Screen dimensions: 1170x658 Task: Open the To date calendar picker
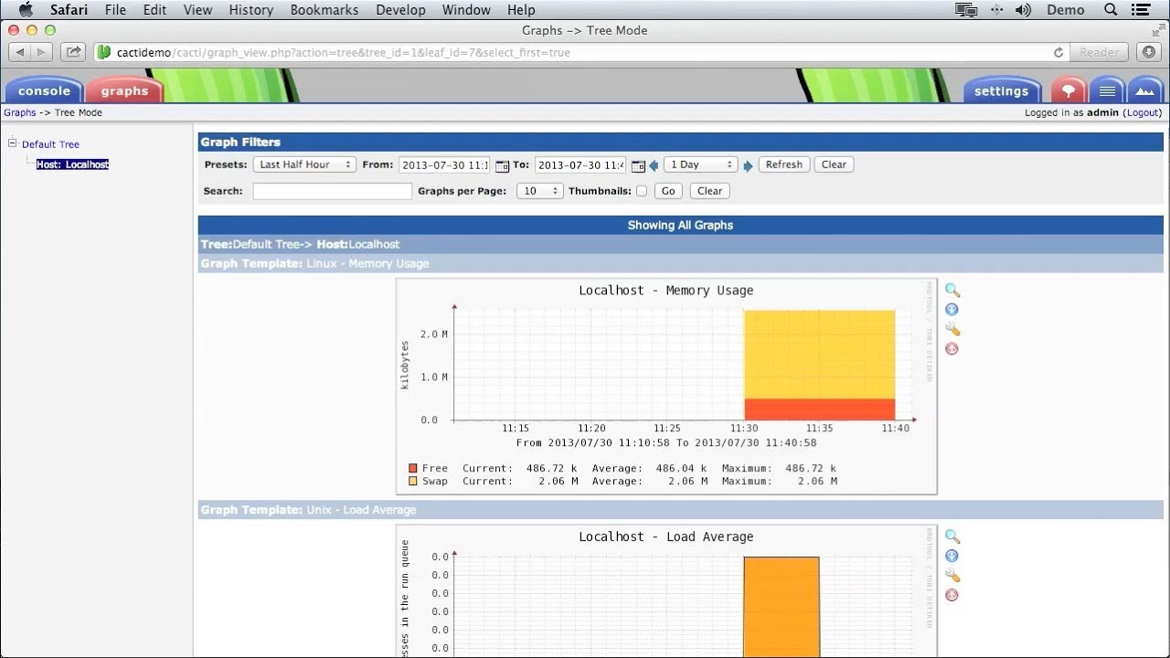pyautogui.click(x=638, y=165)
